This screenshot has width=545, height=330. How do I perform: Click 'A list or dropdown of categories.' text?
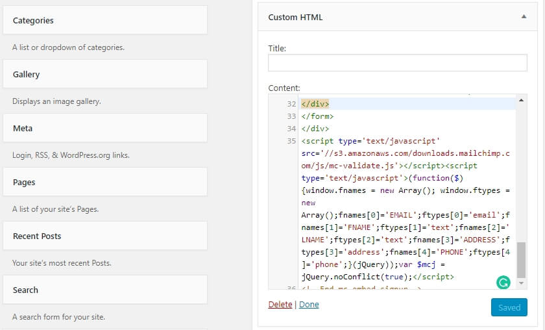[69, 47]
